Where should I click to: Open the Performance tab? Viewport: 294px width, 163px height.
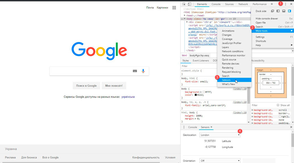260,4
